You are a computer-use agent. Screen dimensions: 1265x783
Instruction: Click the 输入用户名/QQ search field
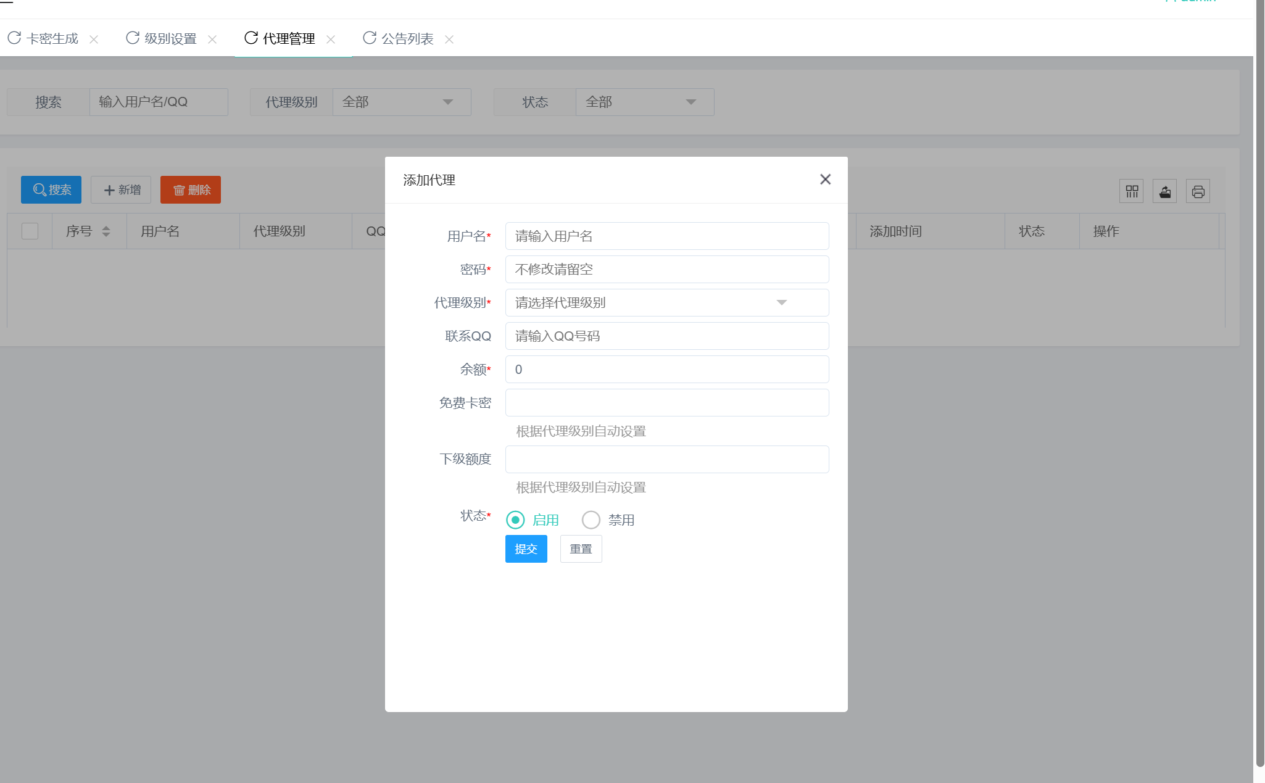coord(159,102)
